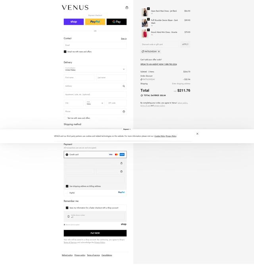254x278 pixels.
Task: Open the Country/Region dropdown
Action: (x=95, y=69)
